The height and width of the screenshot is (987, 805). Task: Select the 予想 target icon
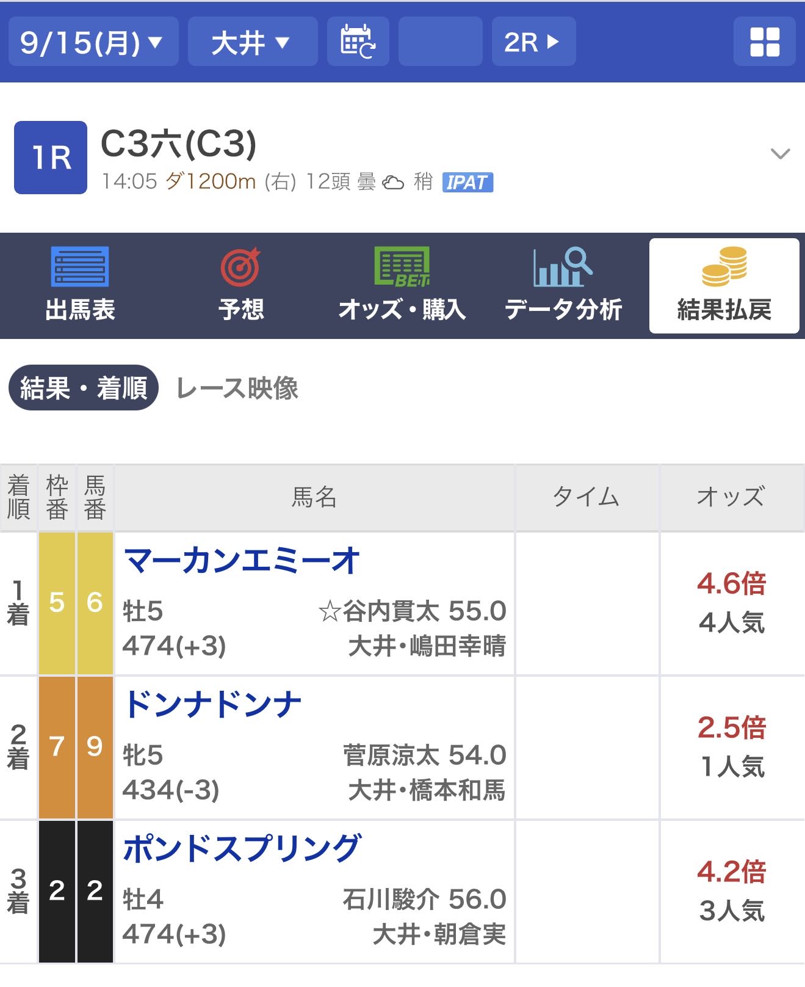(240, 267)
